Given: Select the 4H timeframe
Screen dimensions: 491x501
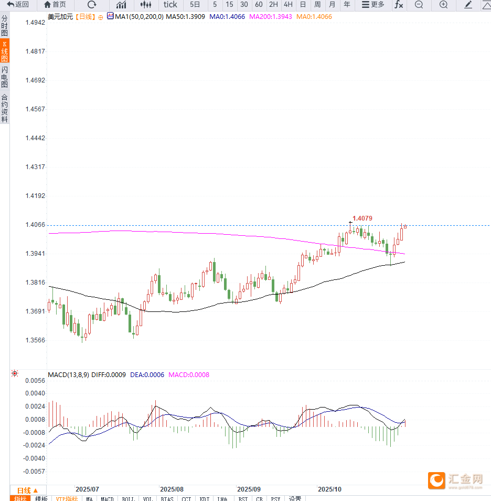Looking at the screenshot, I should click(x=288, y=5).
